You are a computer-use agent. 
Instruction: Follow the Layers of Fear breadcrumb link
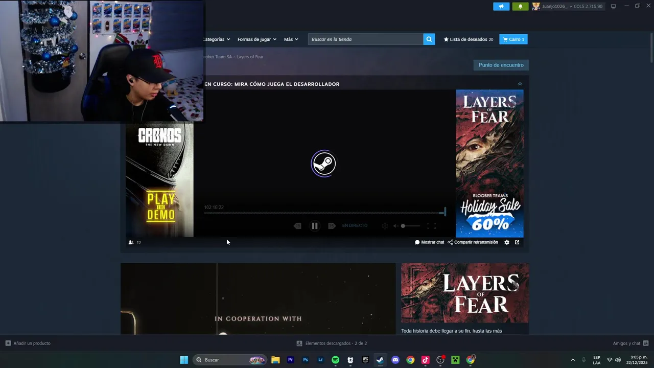tap(250, 57)
